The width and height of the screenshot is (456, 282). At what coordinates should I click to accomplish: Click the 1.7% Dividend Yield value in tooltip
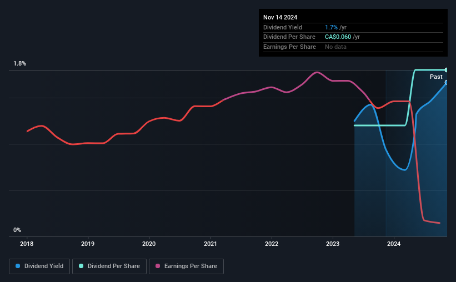tap(331, 27)
